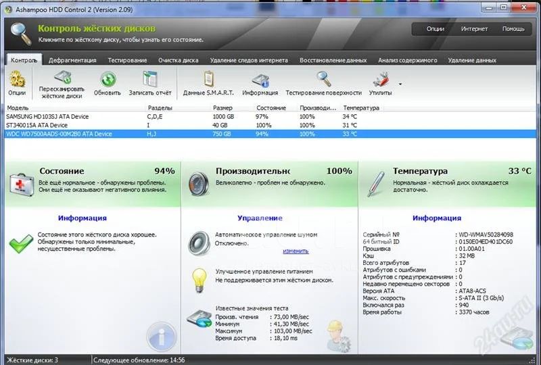
Task: Click the Помощь header button
Action: tap(513, 29)
